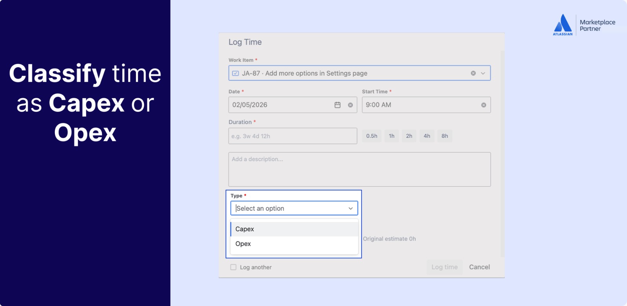Set duration to 1h
The width and height of the screenshot is (627, 306).
[391, 136]
